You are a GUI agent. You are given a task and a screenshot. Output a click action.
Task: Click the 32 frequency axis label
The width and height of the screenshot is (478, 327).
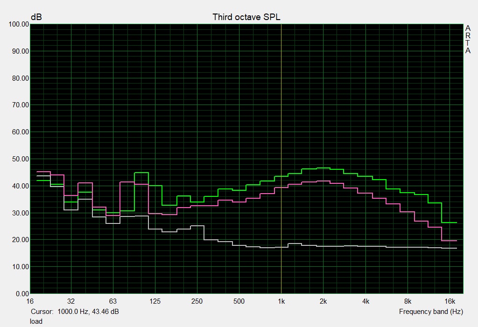tap(71, 301)
